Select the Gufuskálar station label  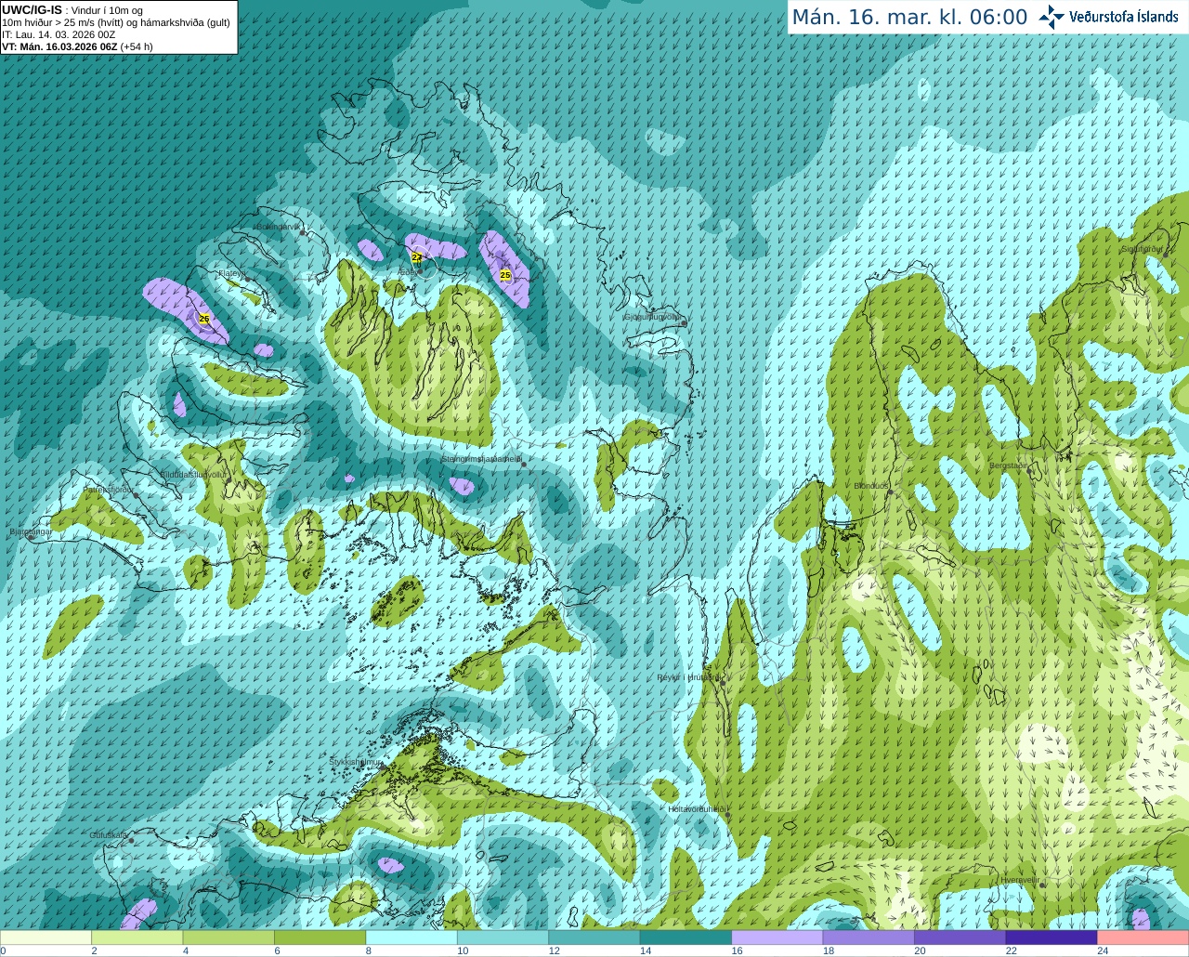click(x=109, y=835)
